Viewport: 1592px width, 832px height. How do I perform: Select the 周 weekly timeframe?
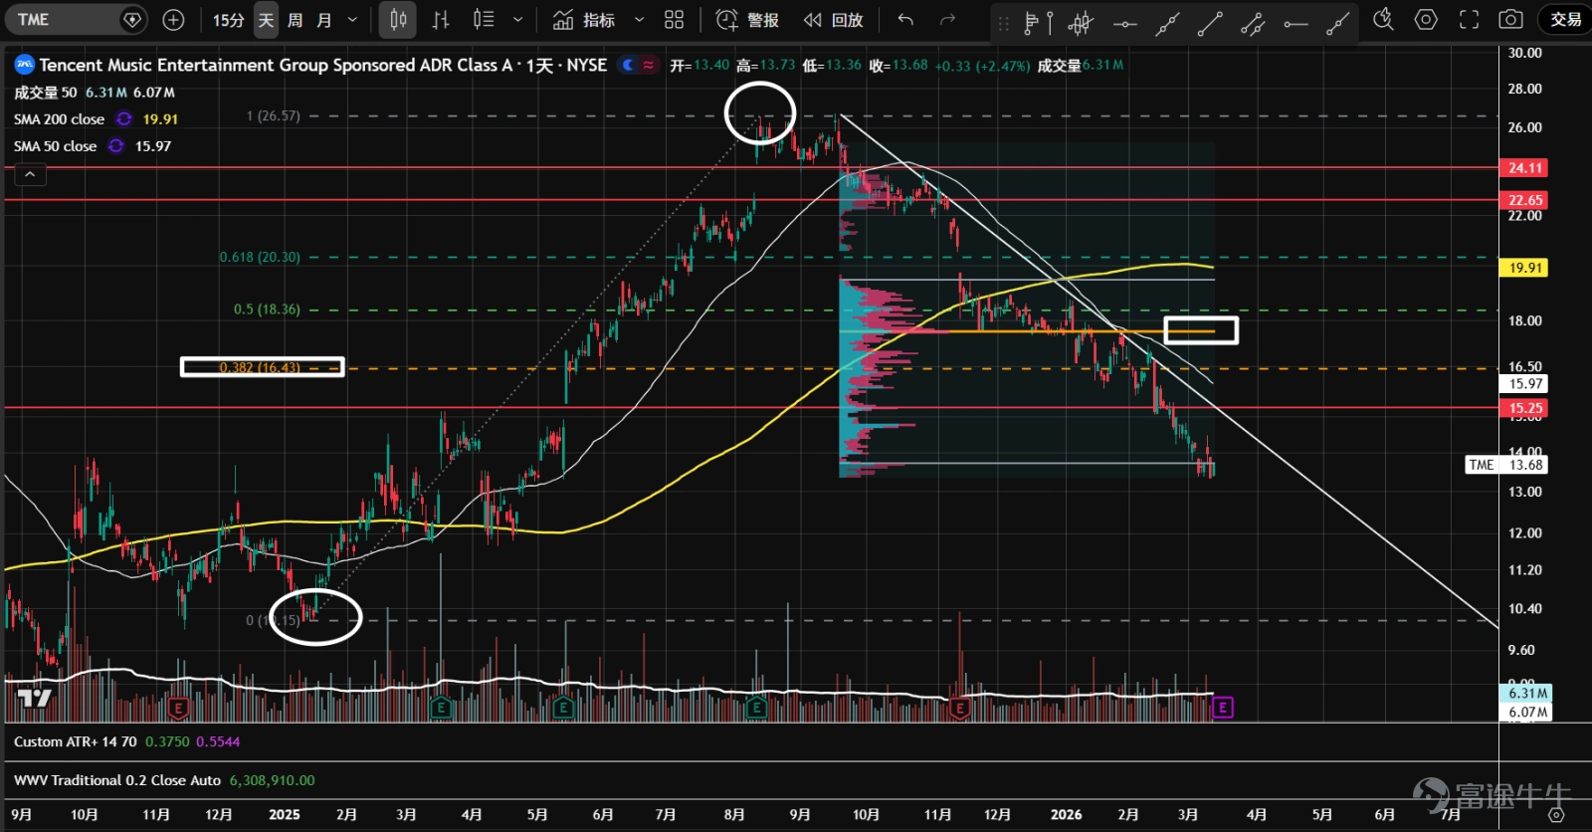click(x=295, y=20)
